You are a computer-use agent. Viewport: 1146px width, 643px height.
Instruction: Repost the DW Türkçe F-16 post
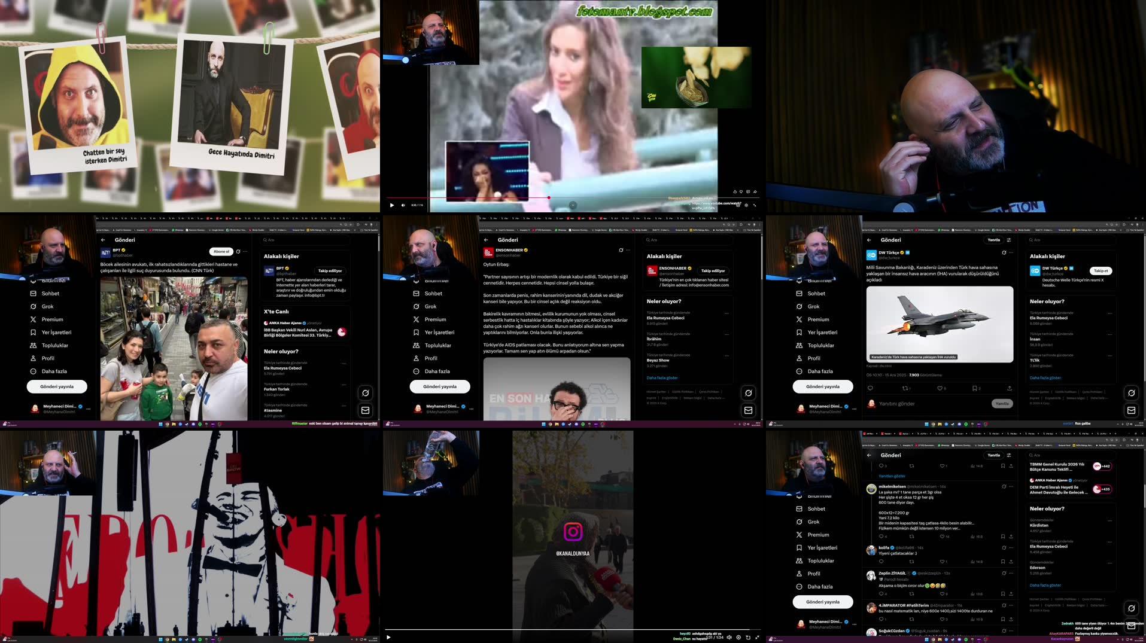[905, 388]
